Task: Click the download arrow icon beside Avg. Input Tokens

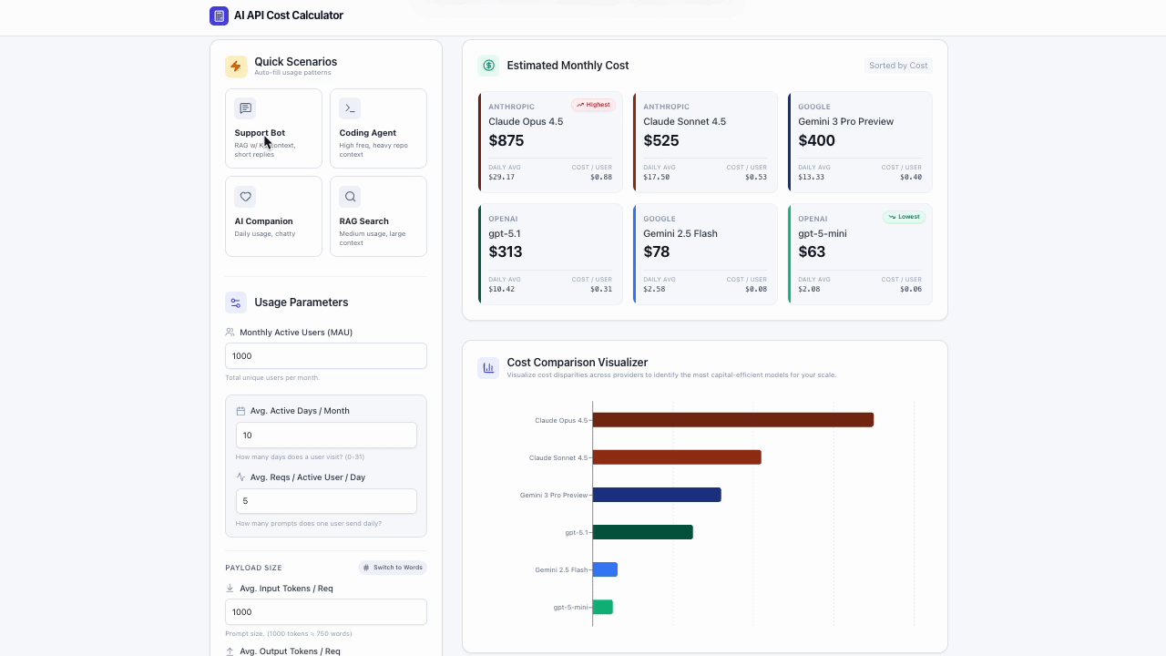Action: click(230, 587)
